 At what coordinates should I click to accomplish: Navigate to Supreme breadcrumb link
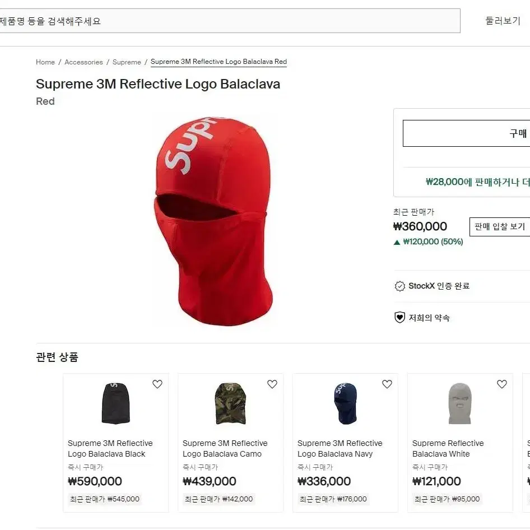click(x=127, y=62)
